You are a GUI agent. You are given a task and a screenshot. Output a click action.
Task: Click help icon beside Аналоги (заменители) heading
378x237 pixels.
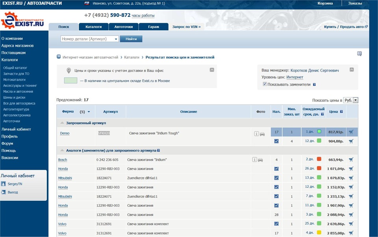point(158,151)
